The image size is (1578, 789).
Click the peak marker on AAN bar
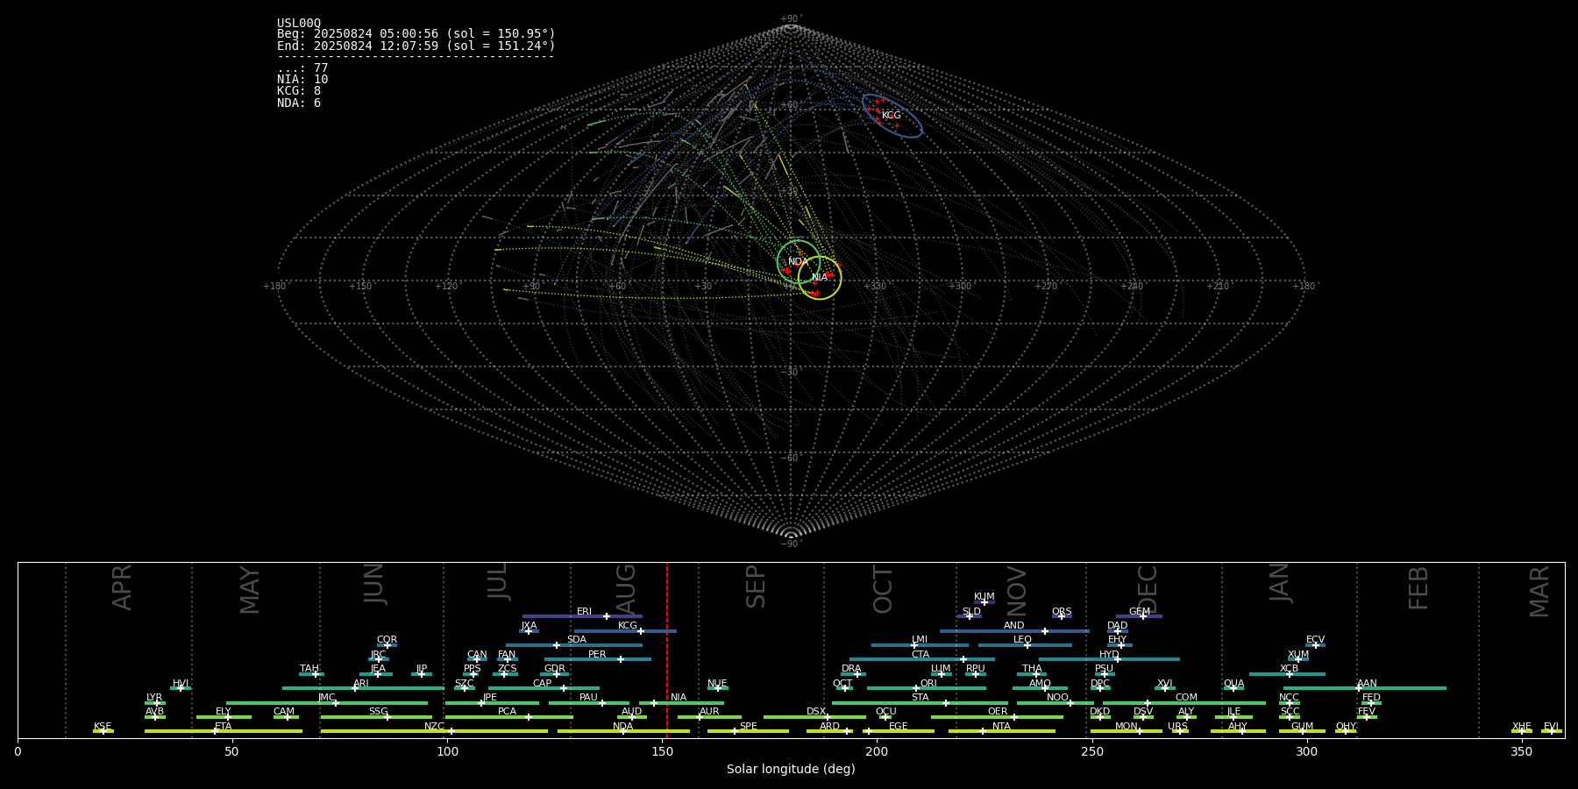pyautogui.click(x=1359, y=688)
